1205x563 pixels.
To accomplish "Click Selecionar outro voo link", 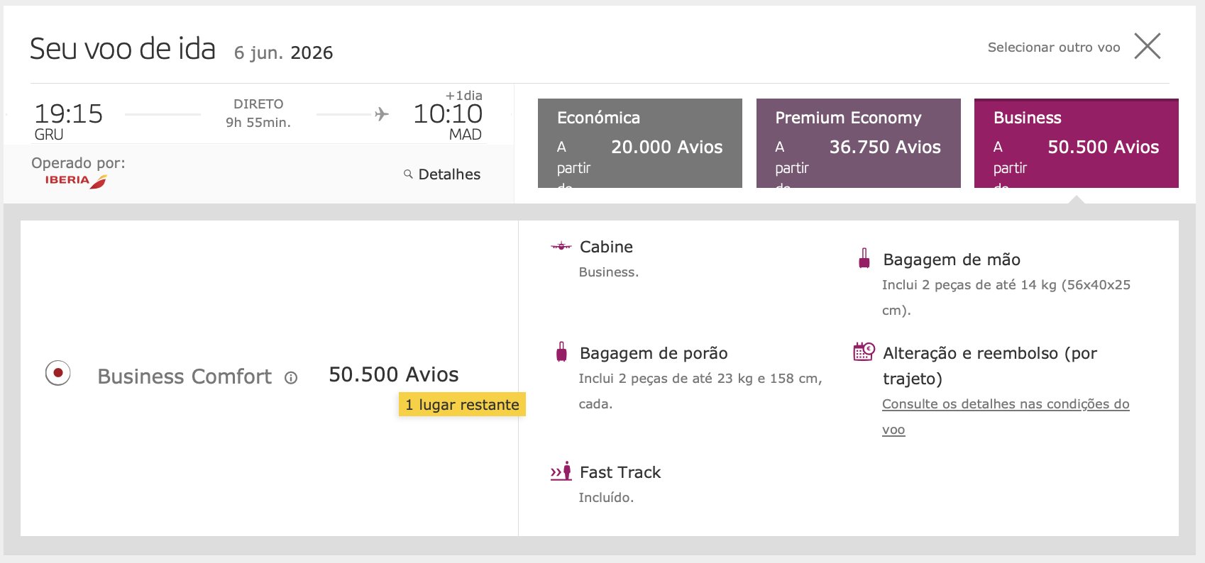I will pyautogui.click(x=1054, y=48).
